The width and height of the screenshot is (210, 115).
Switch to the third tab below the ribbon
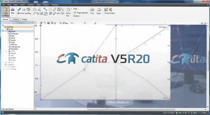click(24, 19)
